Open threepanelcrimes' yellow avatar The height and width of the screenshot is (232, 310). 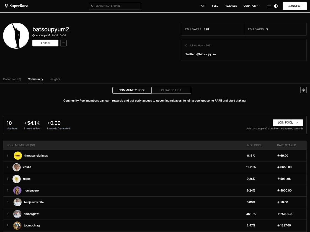coord(18,156)
